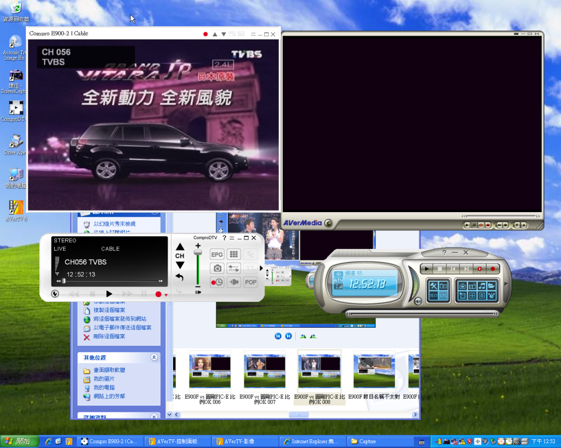
Task: Collapse the 其他位置 section
Action: click(154, 357)
